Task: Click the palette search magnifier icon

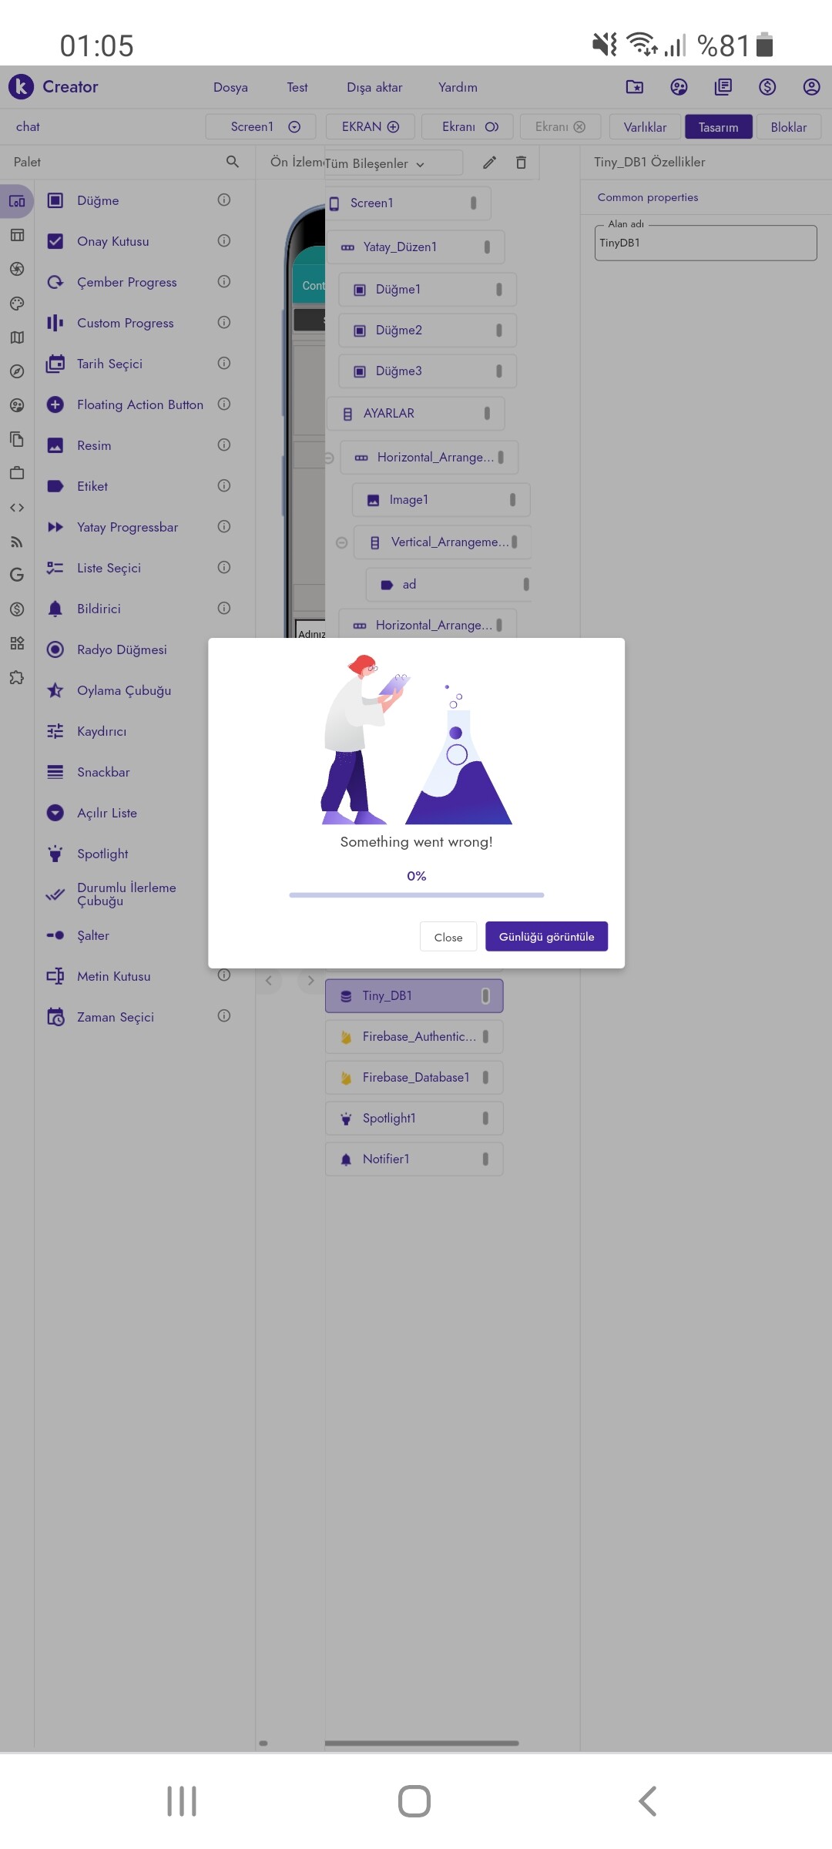Action: tap(232, 162)
